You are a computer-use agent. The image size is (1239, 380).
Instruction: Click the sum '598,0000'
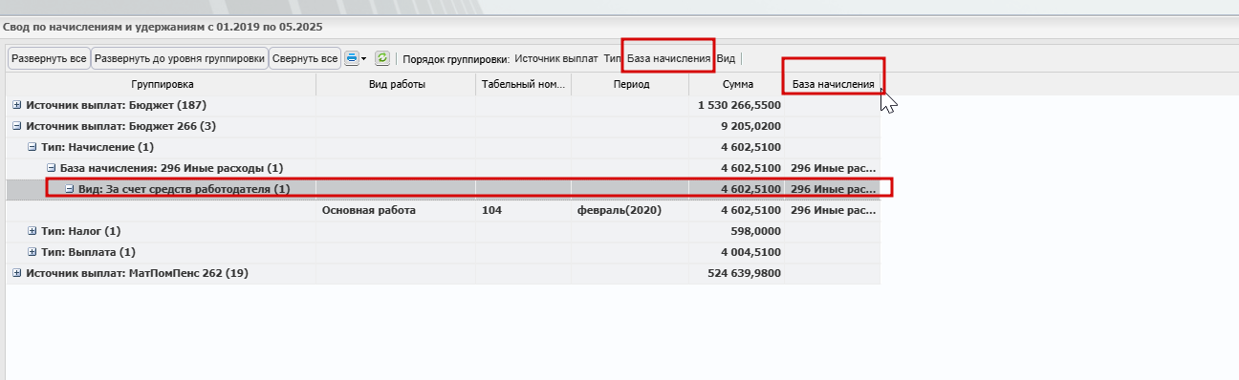coord(756,231)
